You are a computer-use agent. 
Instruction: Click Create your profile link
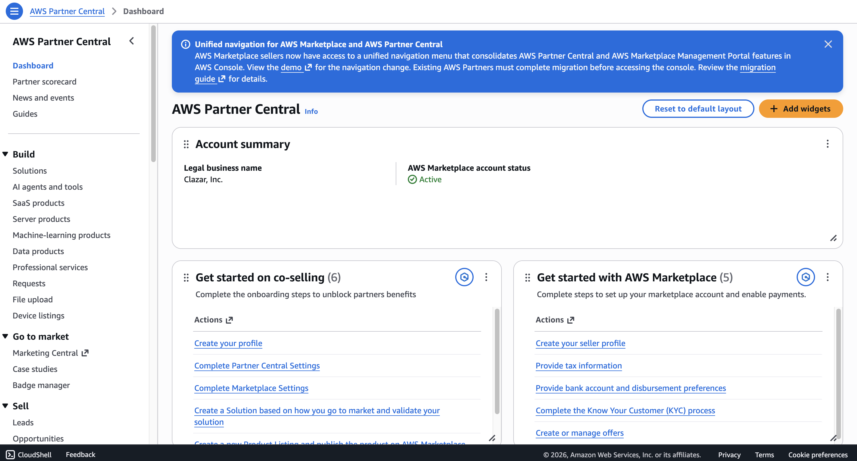click(228, 343)
